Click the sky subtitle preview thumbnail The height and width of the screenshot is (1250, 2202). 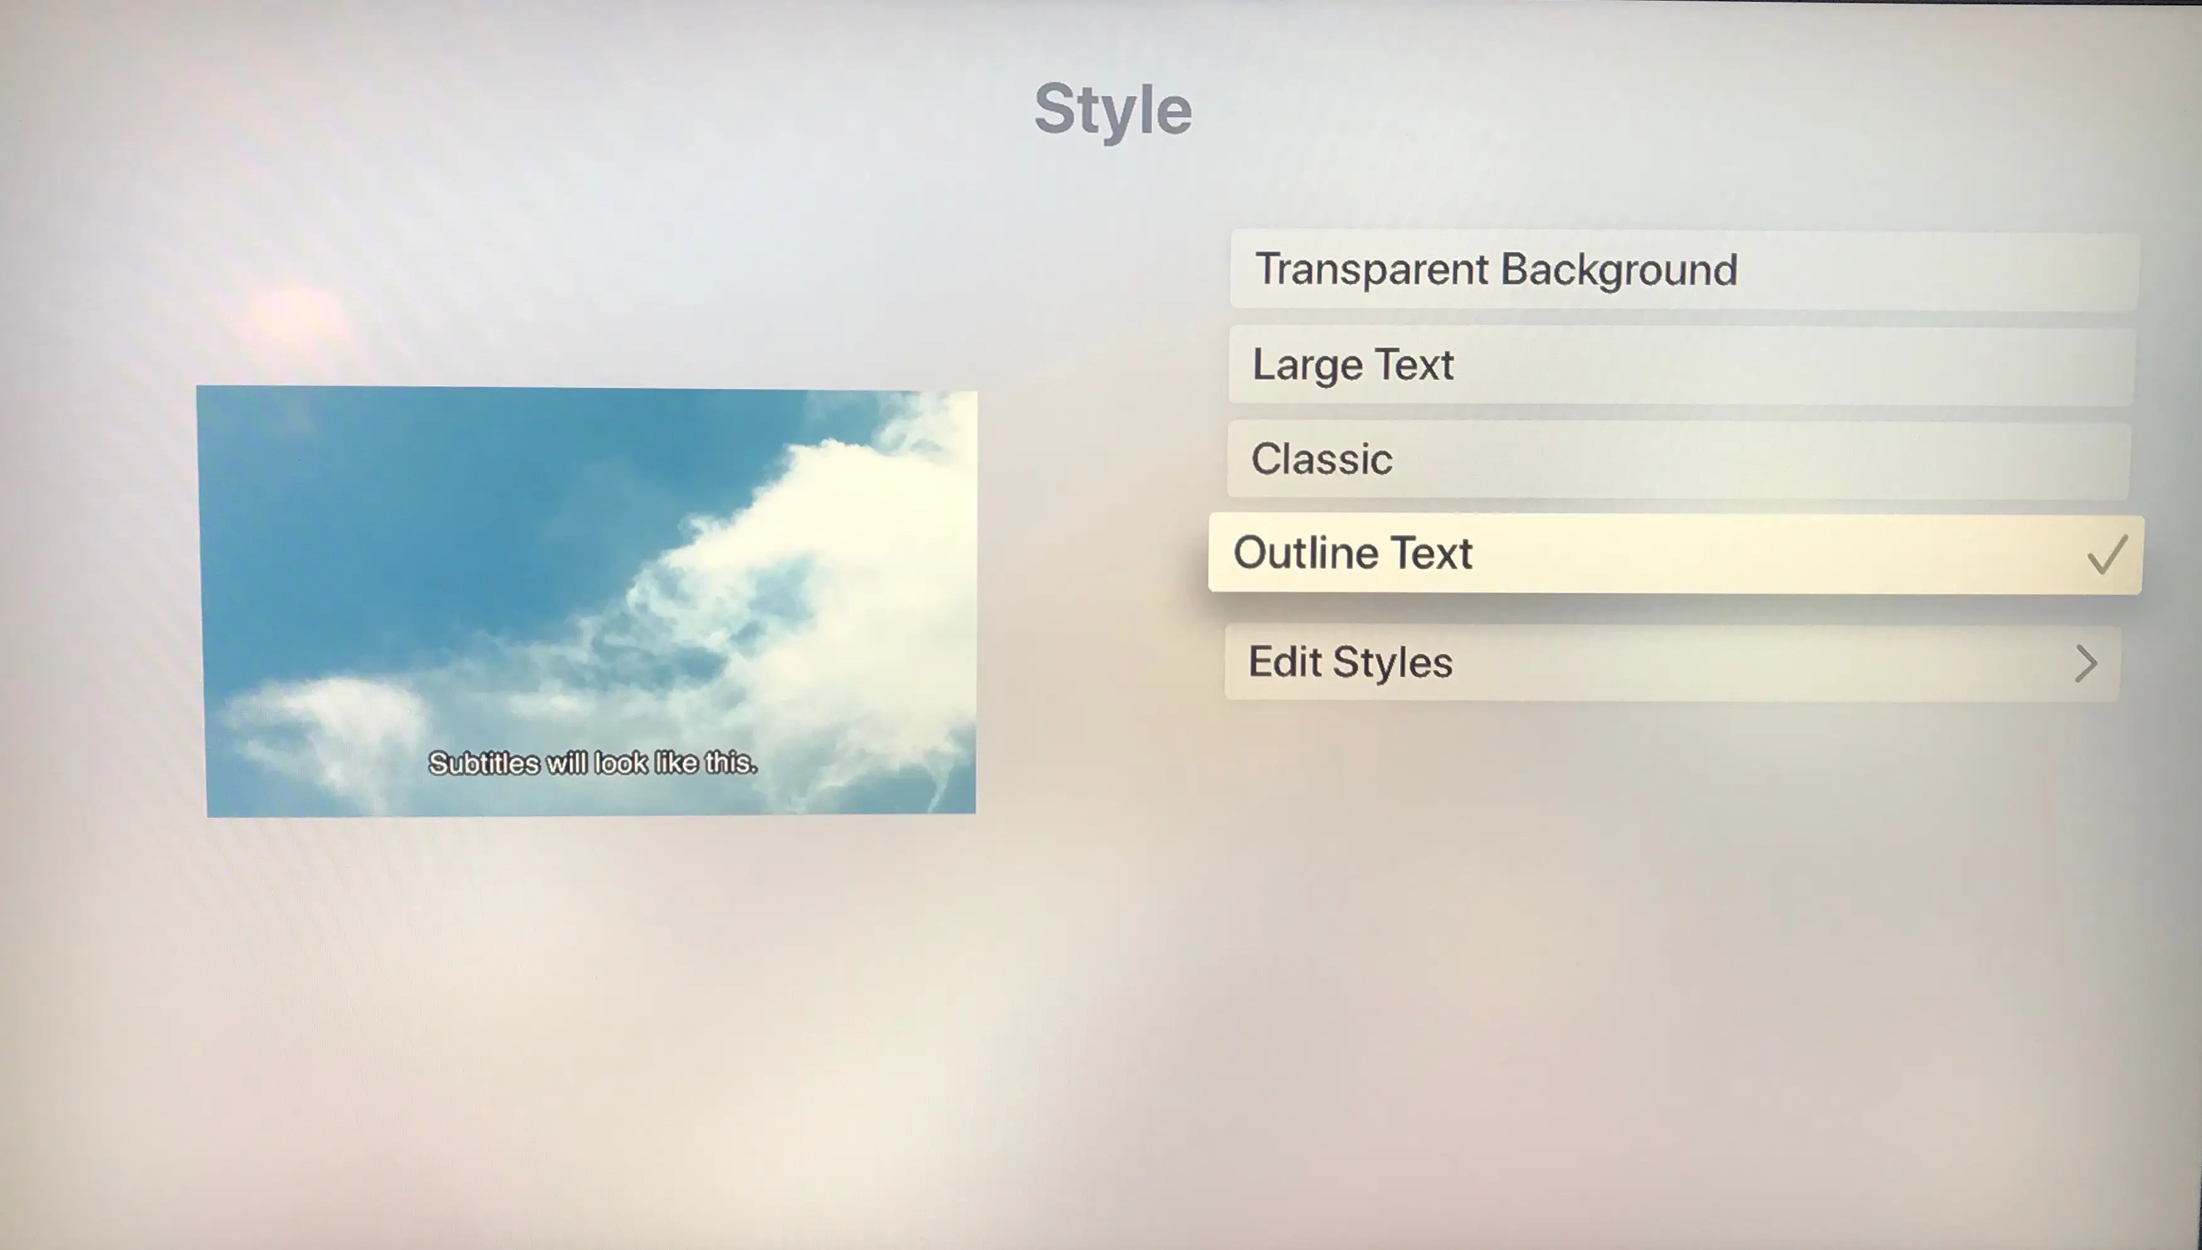click(x=588, y=601)
